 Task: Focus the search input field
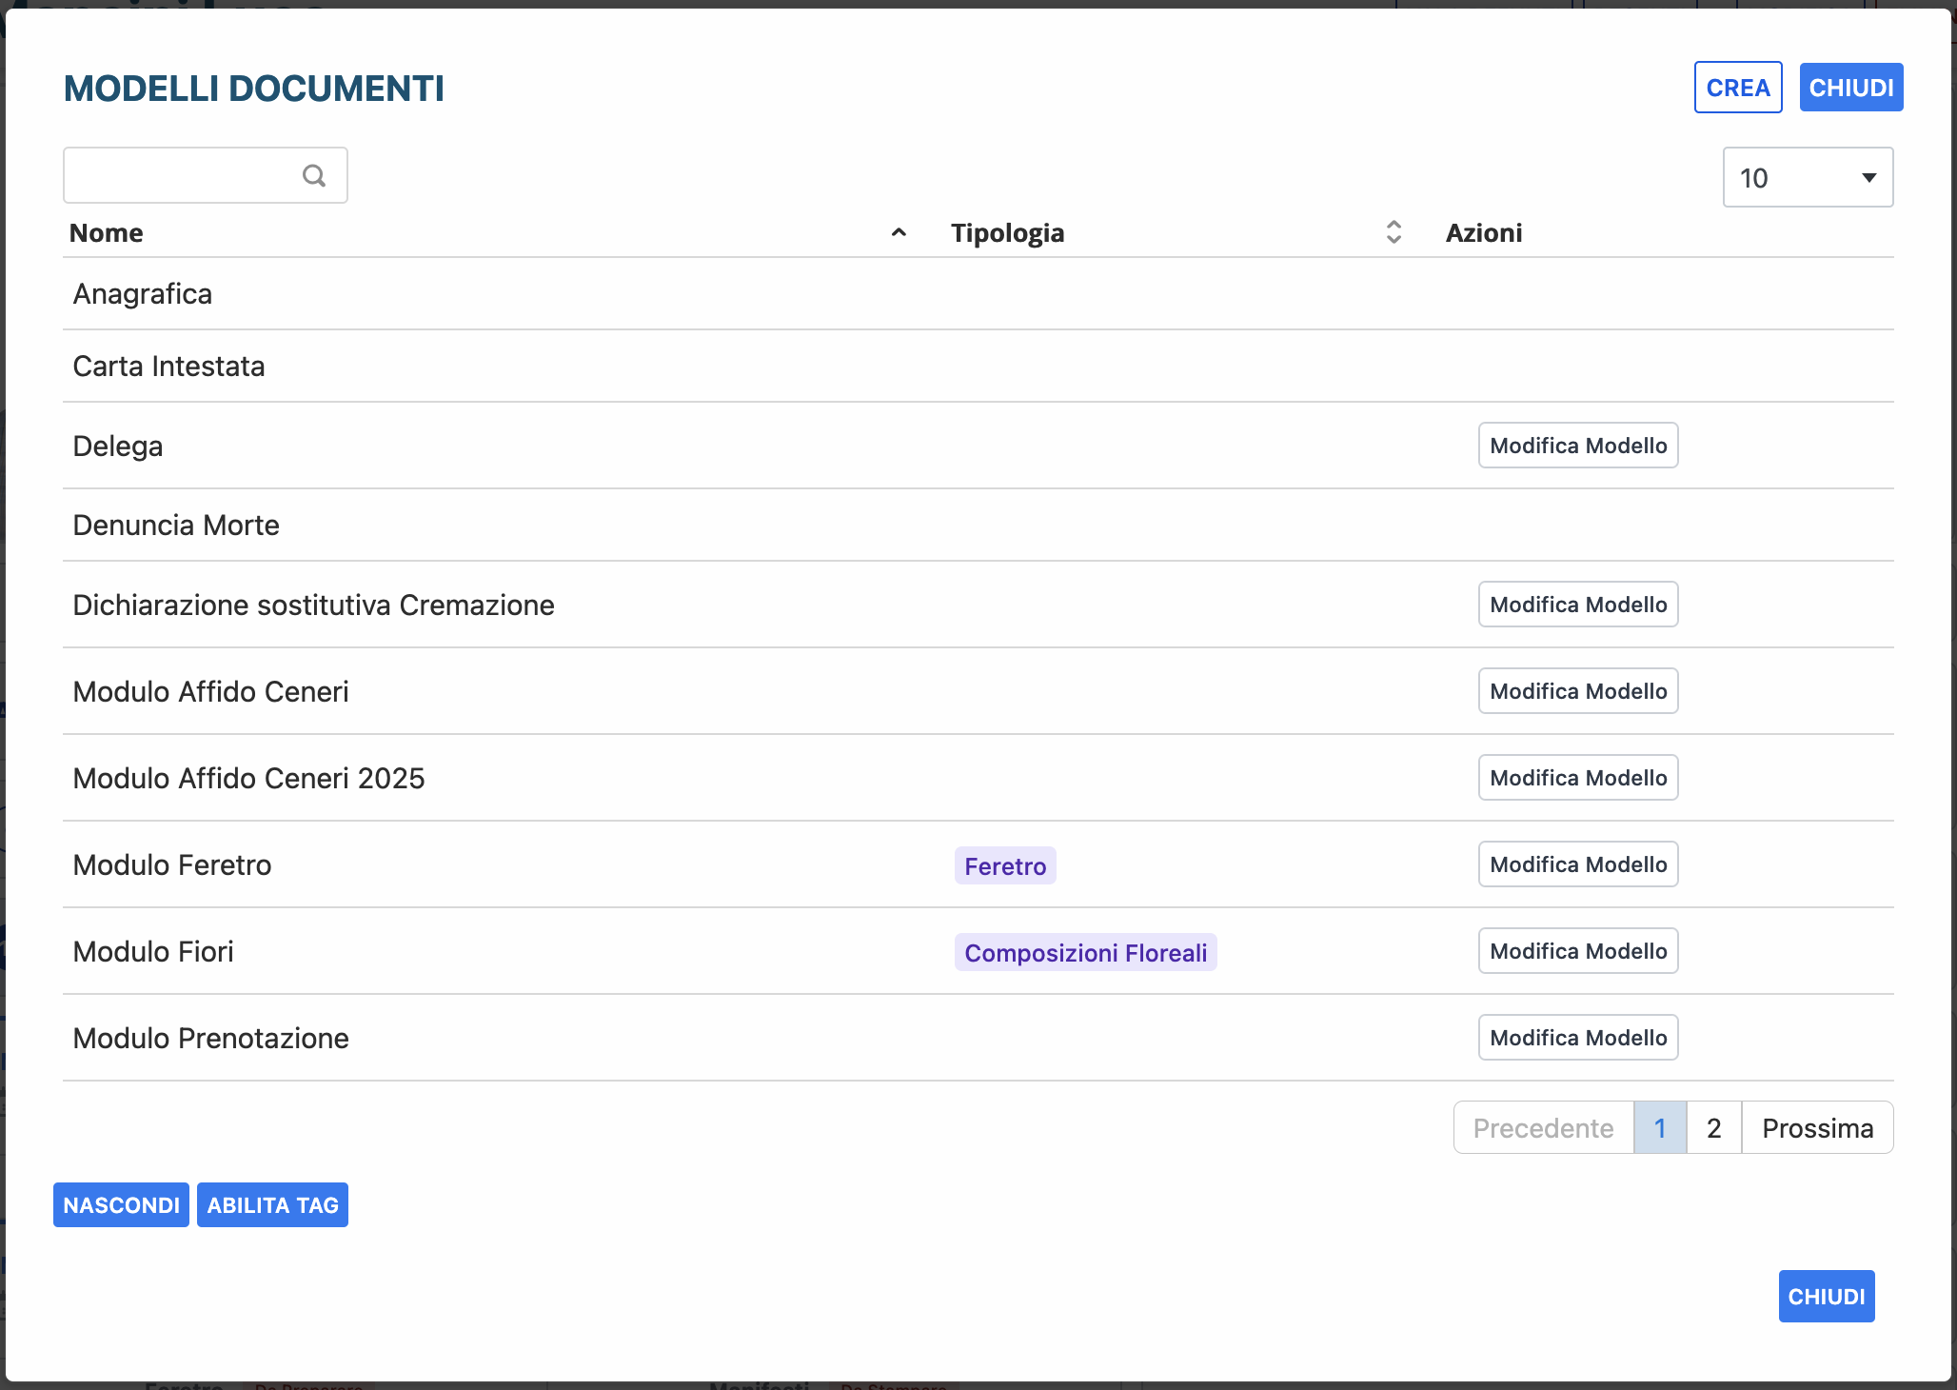(x=181, y=176)
